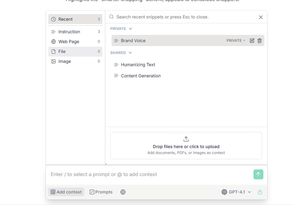
Task: Edit the Brand Voice snippet
Action: [x=252, y=40]
